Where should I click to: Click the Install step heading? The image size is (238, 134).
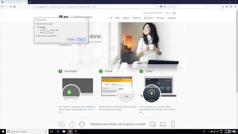[x=109, y=71]
